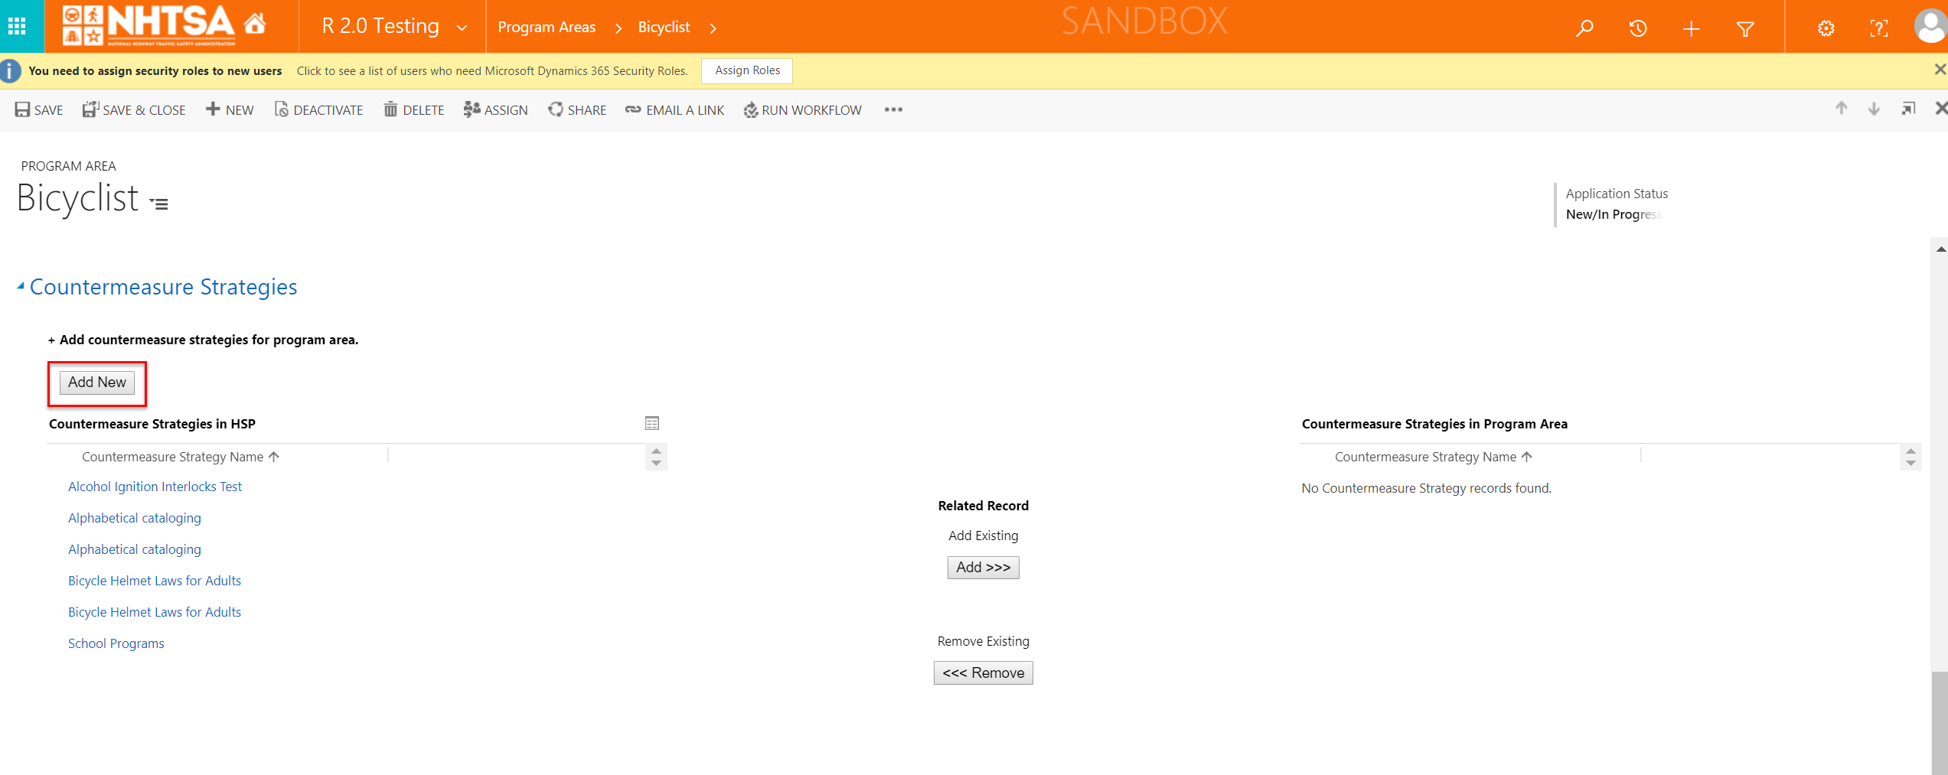
Task: Open more commands ellipsis menu
Action: tap(893, 109)
